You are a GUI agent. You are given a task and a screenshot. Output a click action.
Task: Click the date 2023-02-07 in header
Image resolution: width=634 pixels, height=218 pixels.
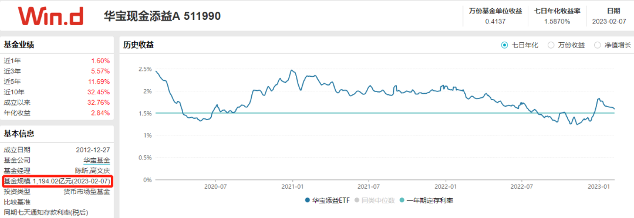click(x=609, y=22)
